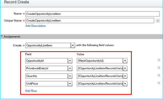This screenshot has height=99, width=163.
Task: Open the Create object dropdown arrow
Action: click(x=73, y=45)
